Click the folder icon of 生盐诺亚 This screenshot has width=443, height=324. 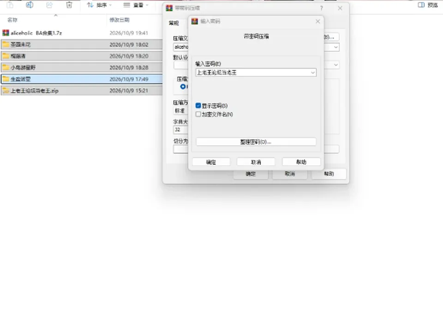tap(6, 79)
